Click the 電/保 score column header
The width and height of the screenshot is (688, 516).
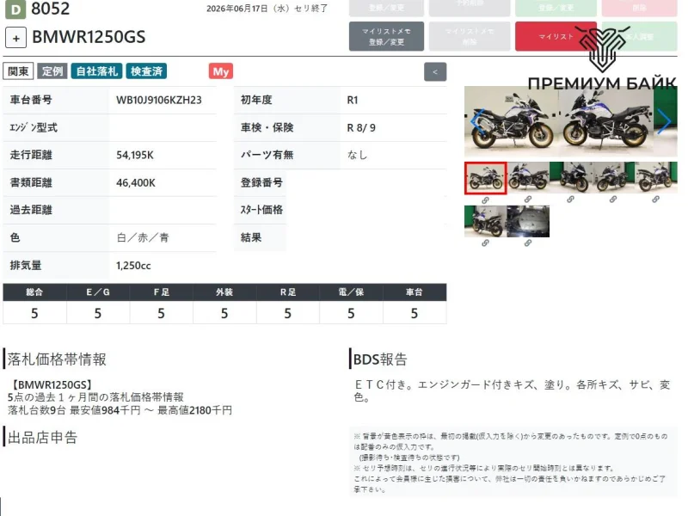click(351, 292)
